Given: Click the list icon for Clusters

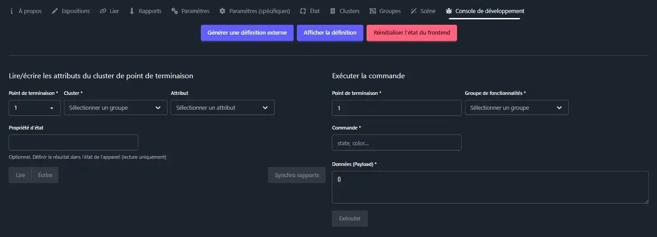Looking at the screenshot, I should (x=333, y=11).
